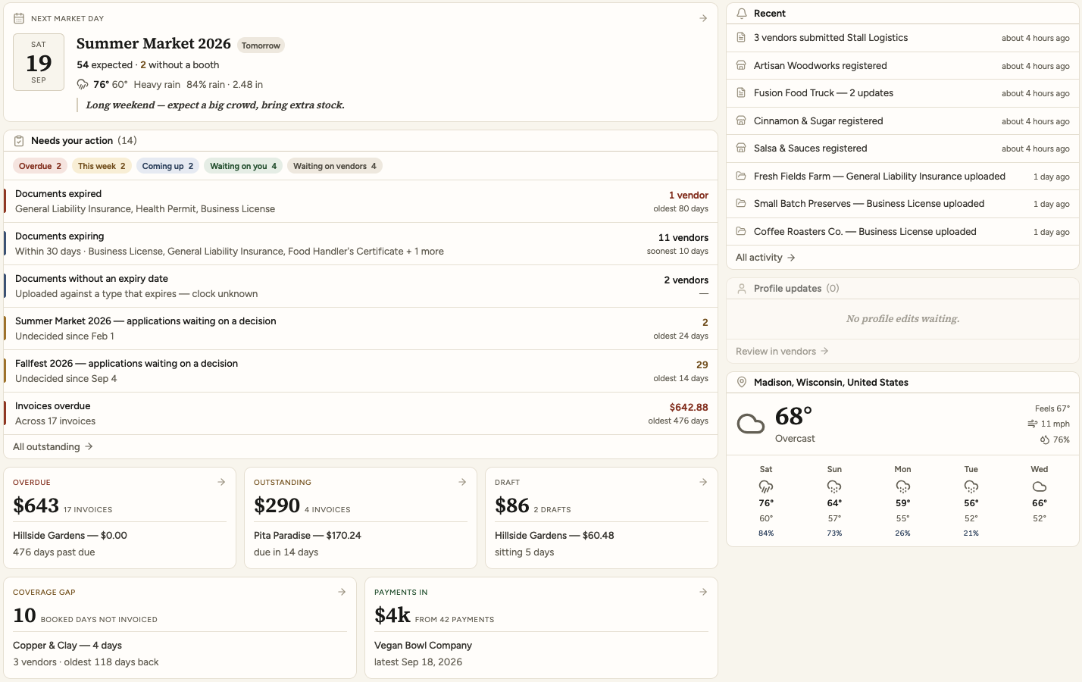Click the cloud icon under Wed forecast

tap(1040, 486)
